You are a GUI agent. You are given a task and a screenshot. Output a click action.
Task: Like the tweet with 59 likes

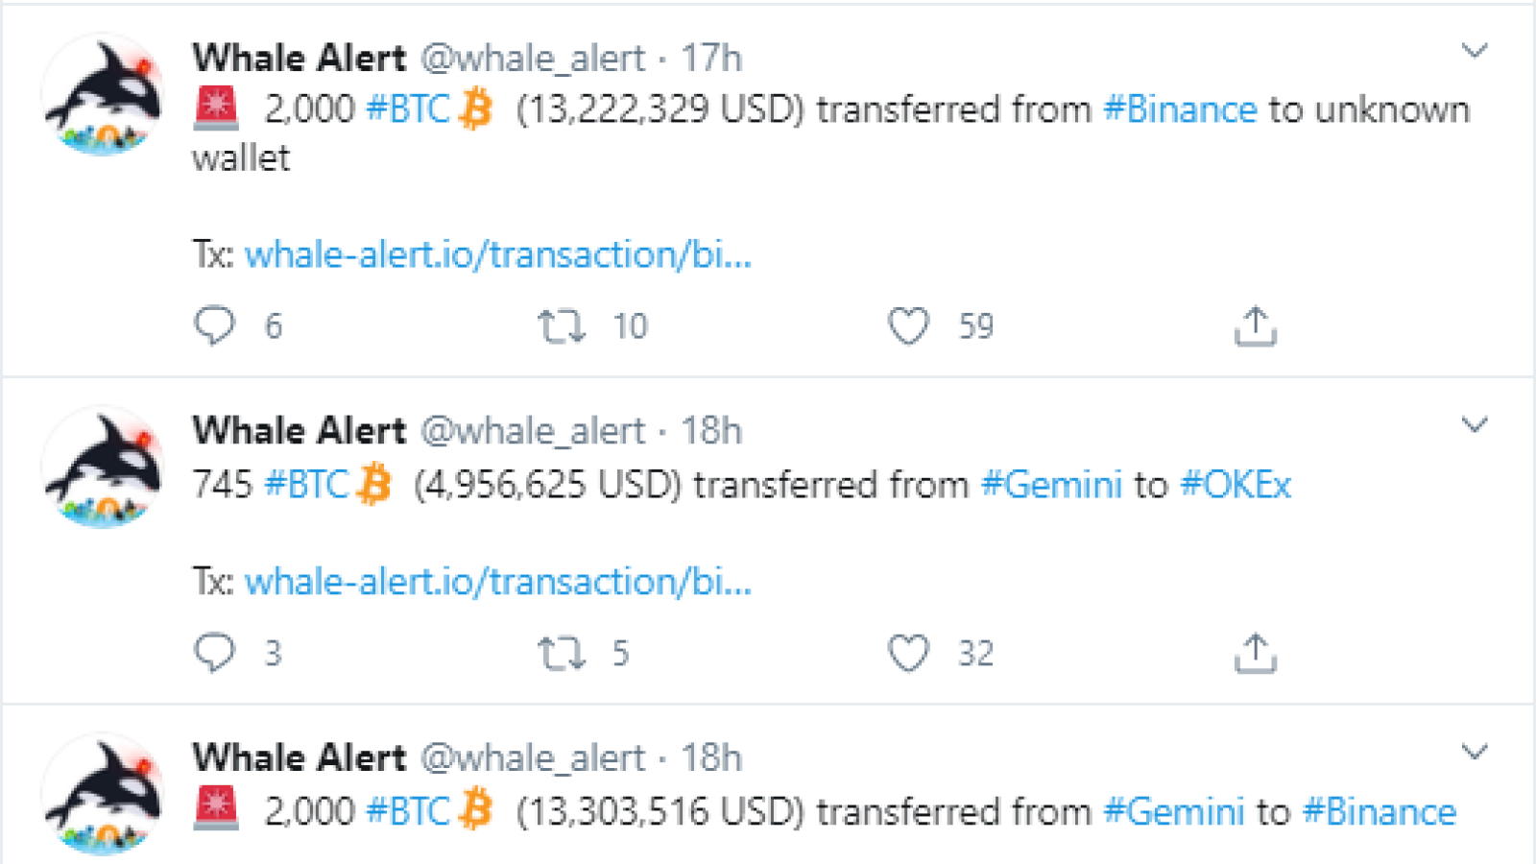point(908,325)
